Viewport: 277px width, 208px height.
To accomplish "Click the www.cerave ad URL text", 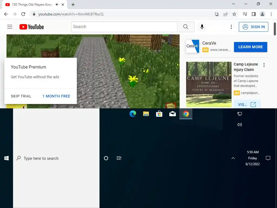I will [x=220, y=50].
